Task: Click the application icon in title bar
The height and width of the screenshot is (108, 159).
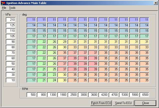Action: tap(3, 3)
